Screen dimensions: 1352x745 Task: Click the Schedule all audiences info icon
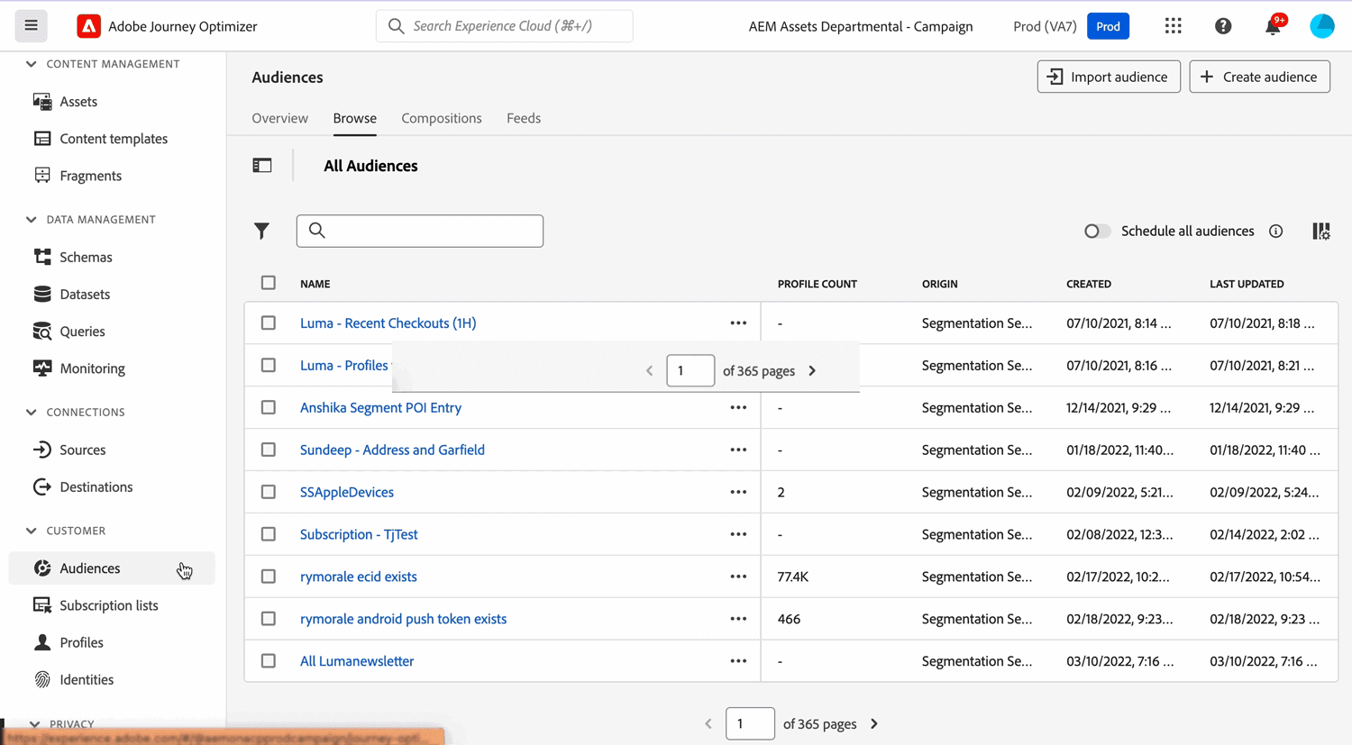coord(1275,232)
